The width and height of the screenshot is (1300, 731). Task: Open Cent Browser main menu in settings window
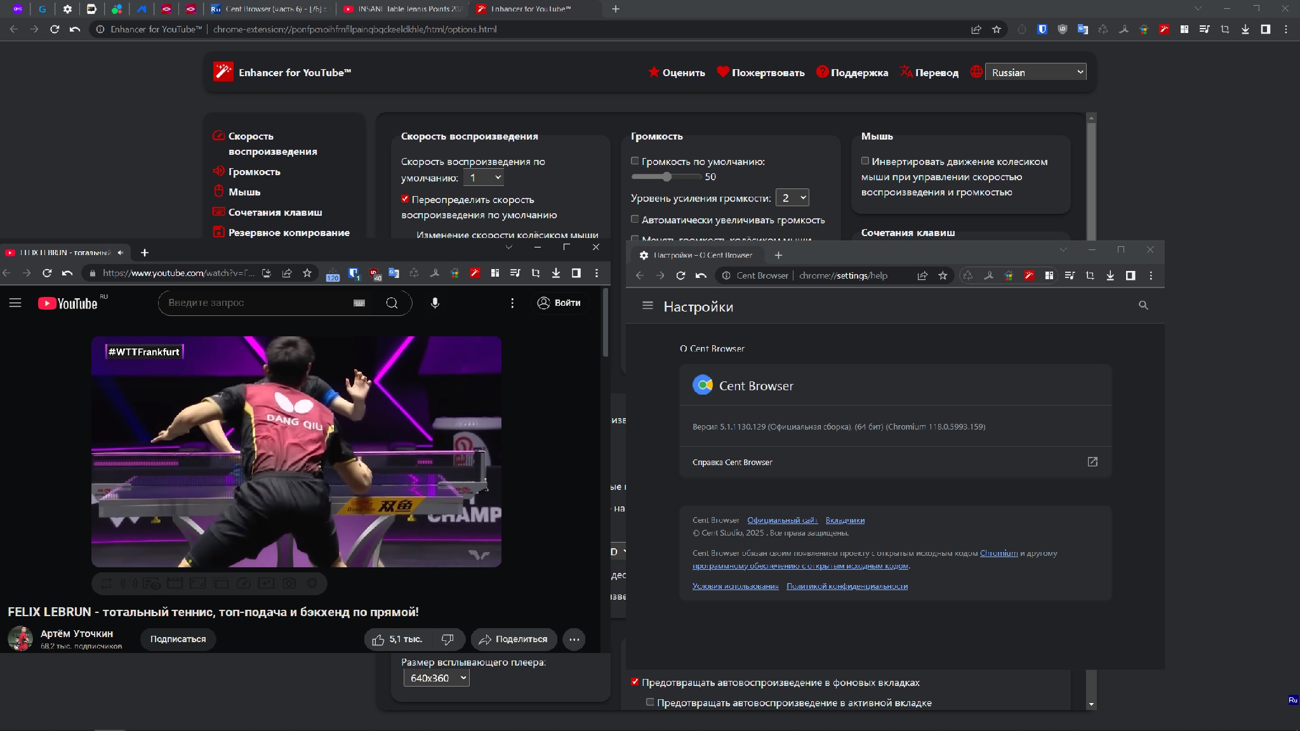(x=1151, y=275)
